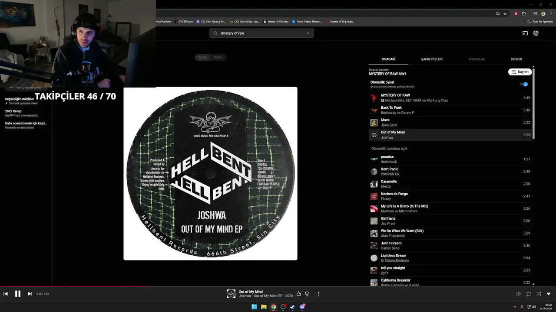Open the YouTube Music account avatar
This screenshot has width=556, height=312.
click(x=536, y=33)
